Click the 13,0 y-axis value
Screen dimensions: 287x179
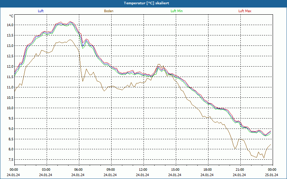10,46
